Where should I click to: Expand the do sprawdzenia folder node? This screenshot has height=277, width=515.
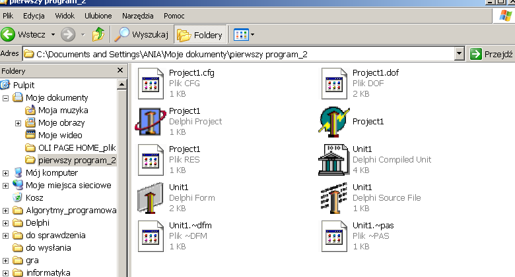coord(5,236)
